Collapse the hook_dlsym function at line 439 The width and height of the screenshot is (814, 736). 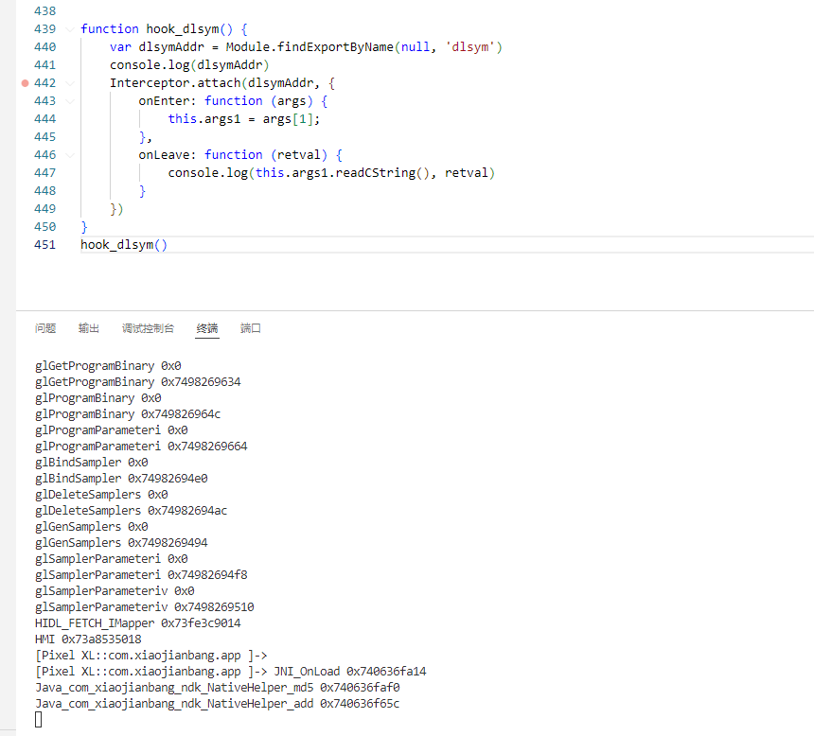click(x=70, y=29)
